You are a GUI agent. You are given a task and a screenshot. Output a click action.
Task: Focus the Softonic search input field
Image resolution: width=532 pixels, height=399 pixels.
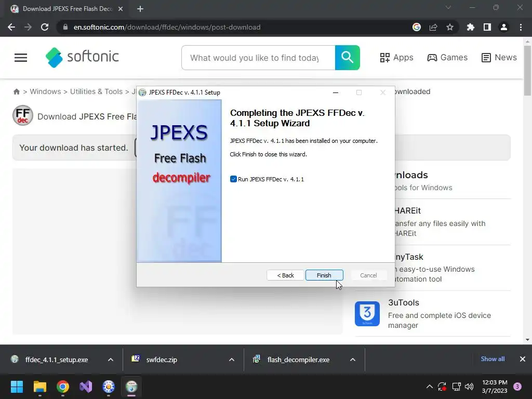point(258,58)
